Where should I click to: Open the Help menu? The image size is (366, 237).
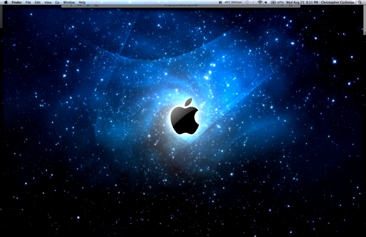click(x=82, y=2)
